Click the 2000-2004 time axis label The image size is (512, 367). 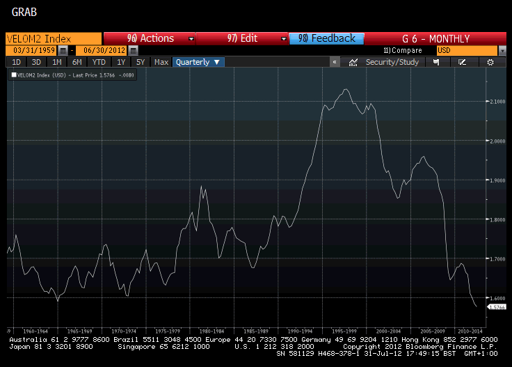[x=388, y=331]
